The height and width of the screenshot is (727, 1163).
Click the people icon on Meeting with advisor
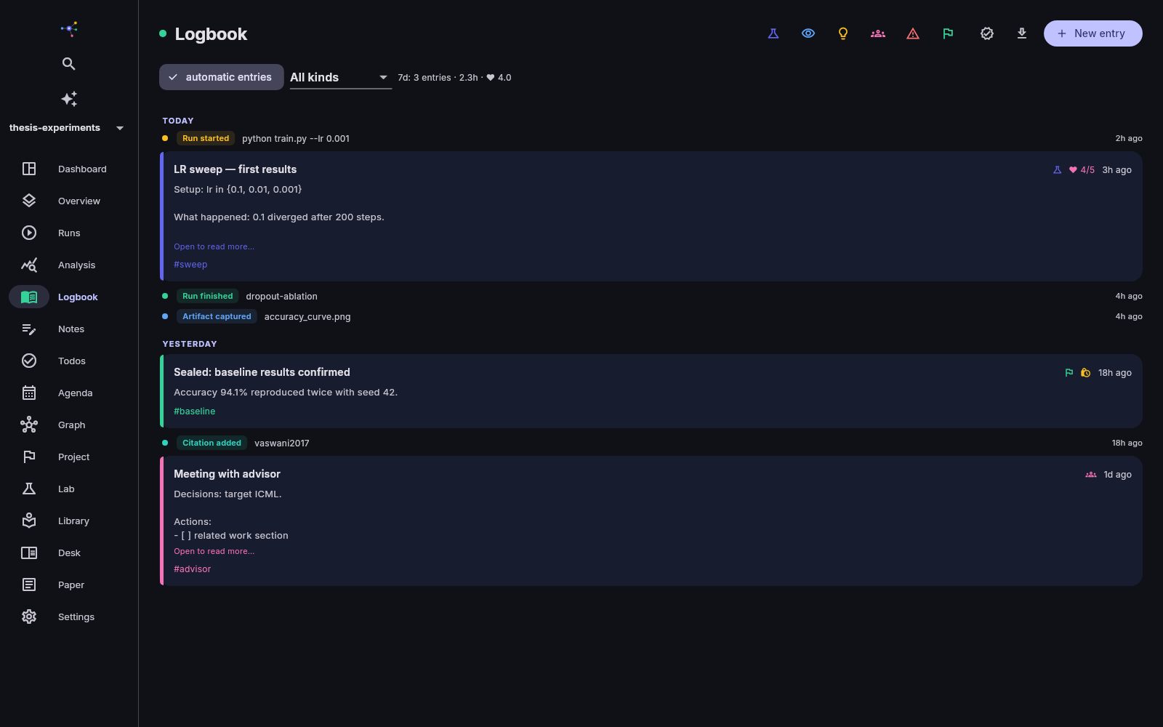point(1090,475)
